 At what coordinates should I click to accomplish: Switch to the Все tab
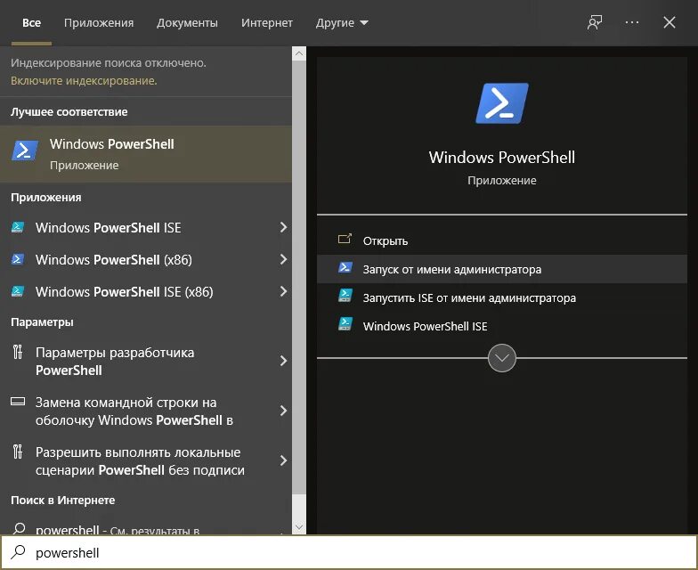(x=32, y=23)
